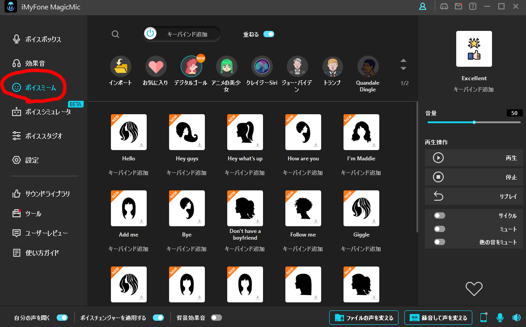Select the アニメの美少女 category
Image resolution: width=526 pixels, height=327 pixels.
click(226, 66)
